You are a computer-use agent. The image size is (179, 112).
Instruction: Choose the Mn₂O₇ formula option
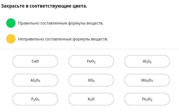[x=147, y=80]
